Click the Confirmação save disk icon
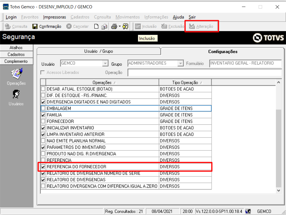Viewport: 286px width, 215px height. coord(35,26)
